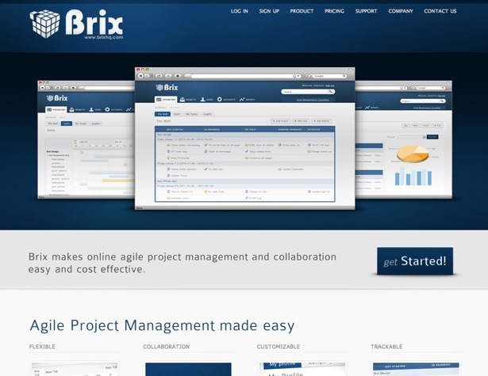Image resolution: width=488 pixels, height=376 pixels.
Task: Click reload icon in center browser window
Action: [159, 76]
